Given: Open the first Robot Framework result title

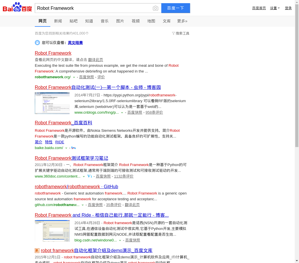Looking at the screenshot, I should pyautogui.click(x=53, y=53).
